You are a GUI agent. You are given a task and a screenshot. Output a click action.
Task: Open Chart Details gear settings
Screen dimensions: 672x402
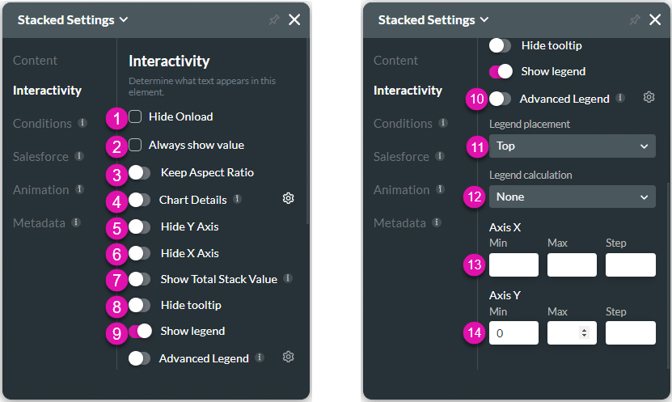tap(288, 198)
